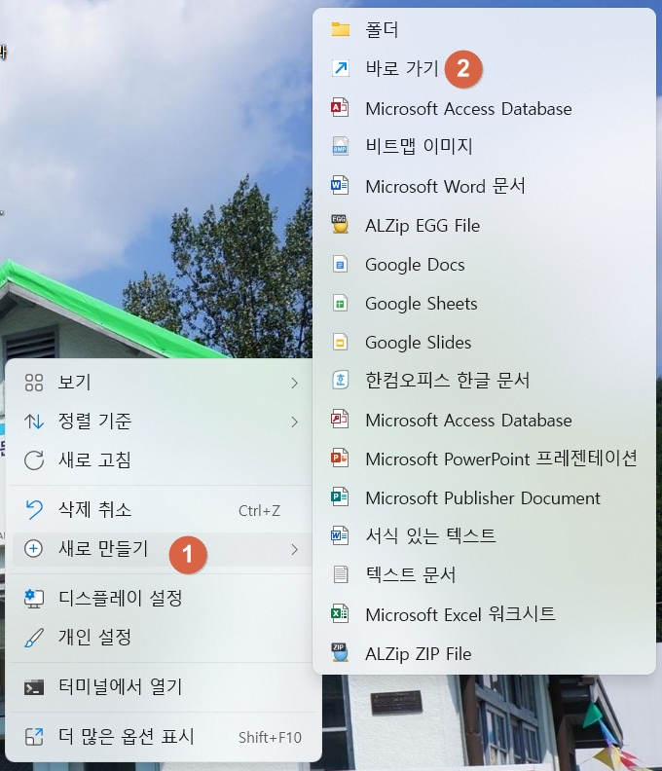Select Google Sheets in the new menu
Image resolution: width=662 pixels, height=771 pixels.
(x=484, y=304)
